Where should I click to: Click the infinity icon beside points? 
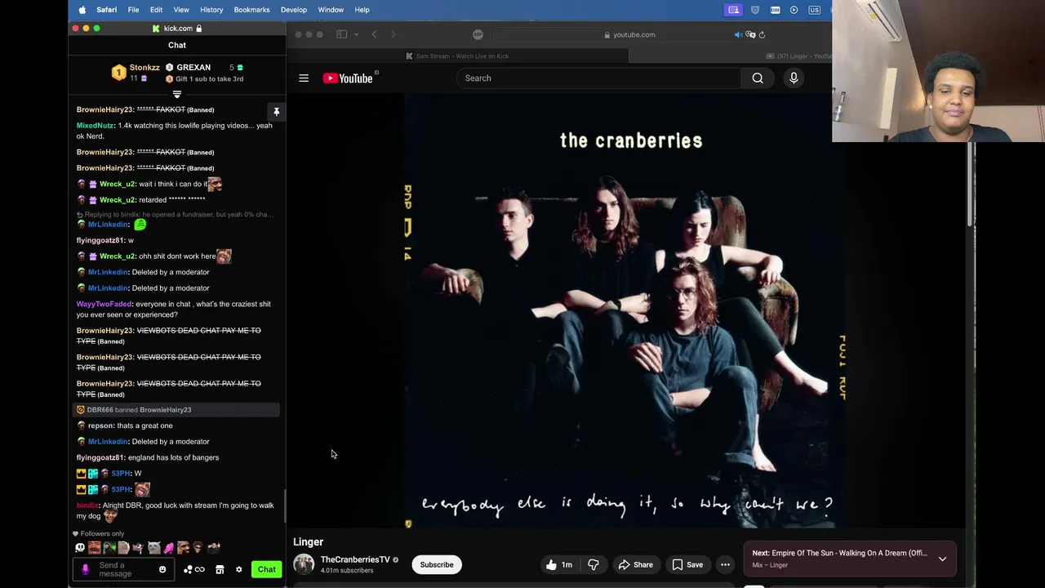[x=200, y=569]
